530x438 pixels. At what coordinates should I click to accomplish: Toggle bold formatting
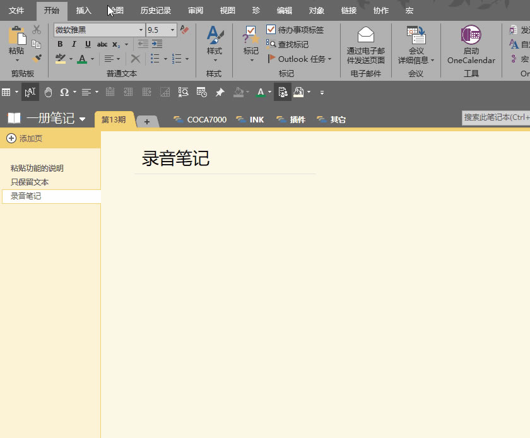[x=60, y=44]
